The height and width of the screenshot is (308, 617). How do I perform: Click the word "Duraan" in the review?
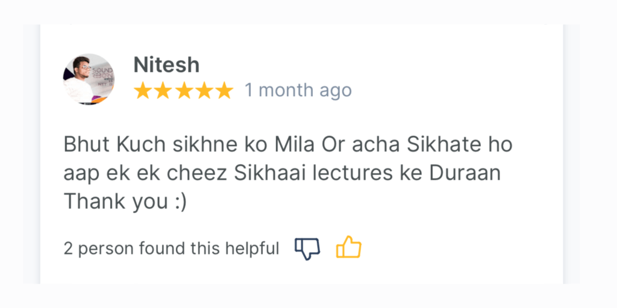tap(465, 174)
